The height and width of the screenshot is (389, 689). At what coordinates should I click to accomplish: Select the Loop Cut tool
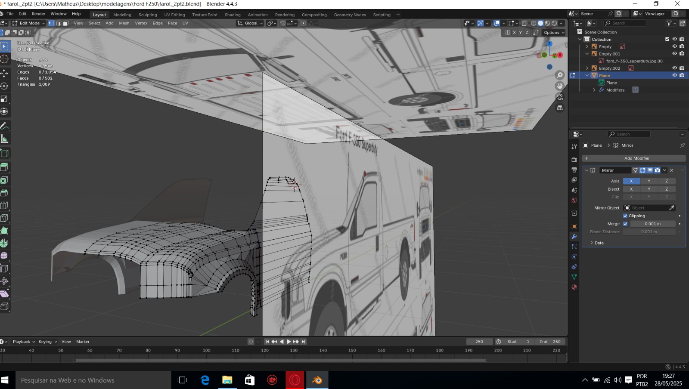pos(4,205)
